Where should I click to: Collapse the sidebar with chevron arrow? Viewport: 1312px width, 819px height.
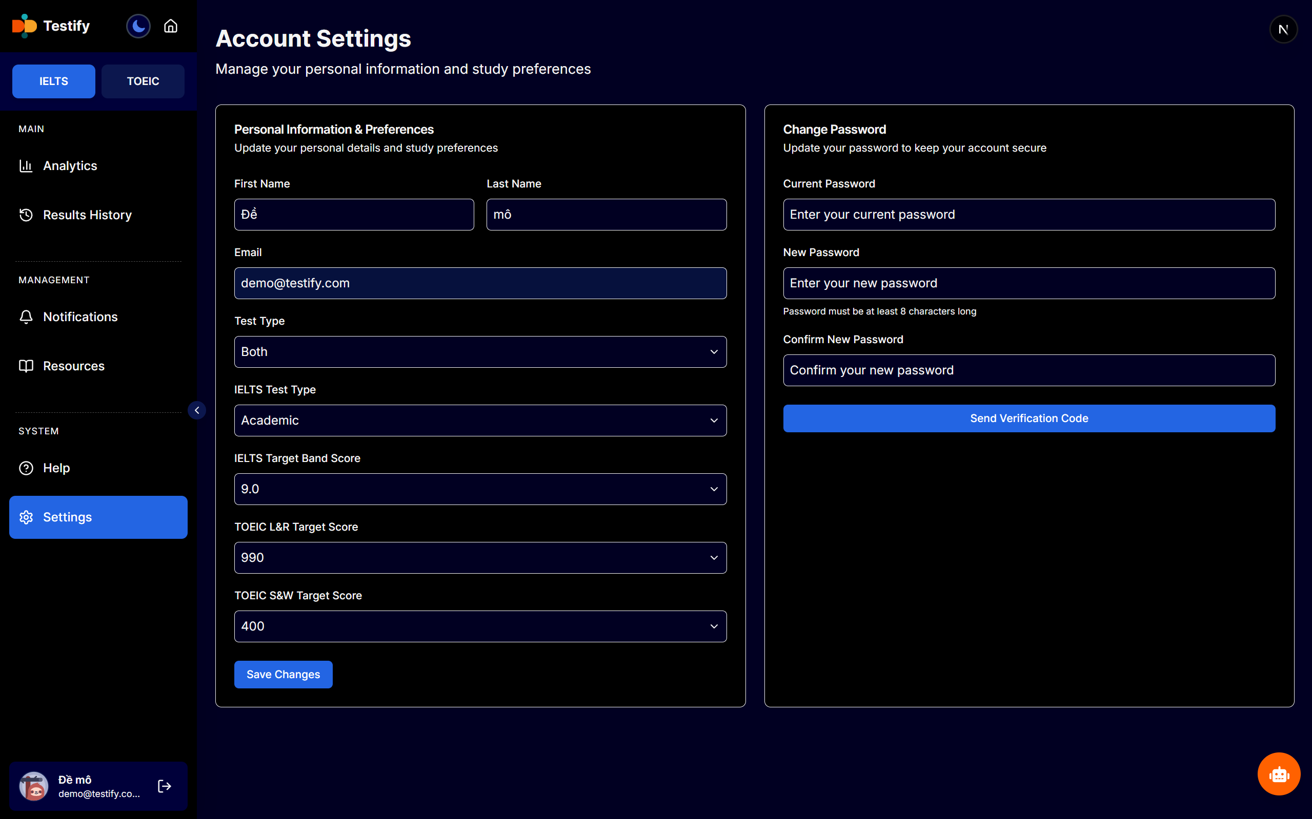click(197, 410)
